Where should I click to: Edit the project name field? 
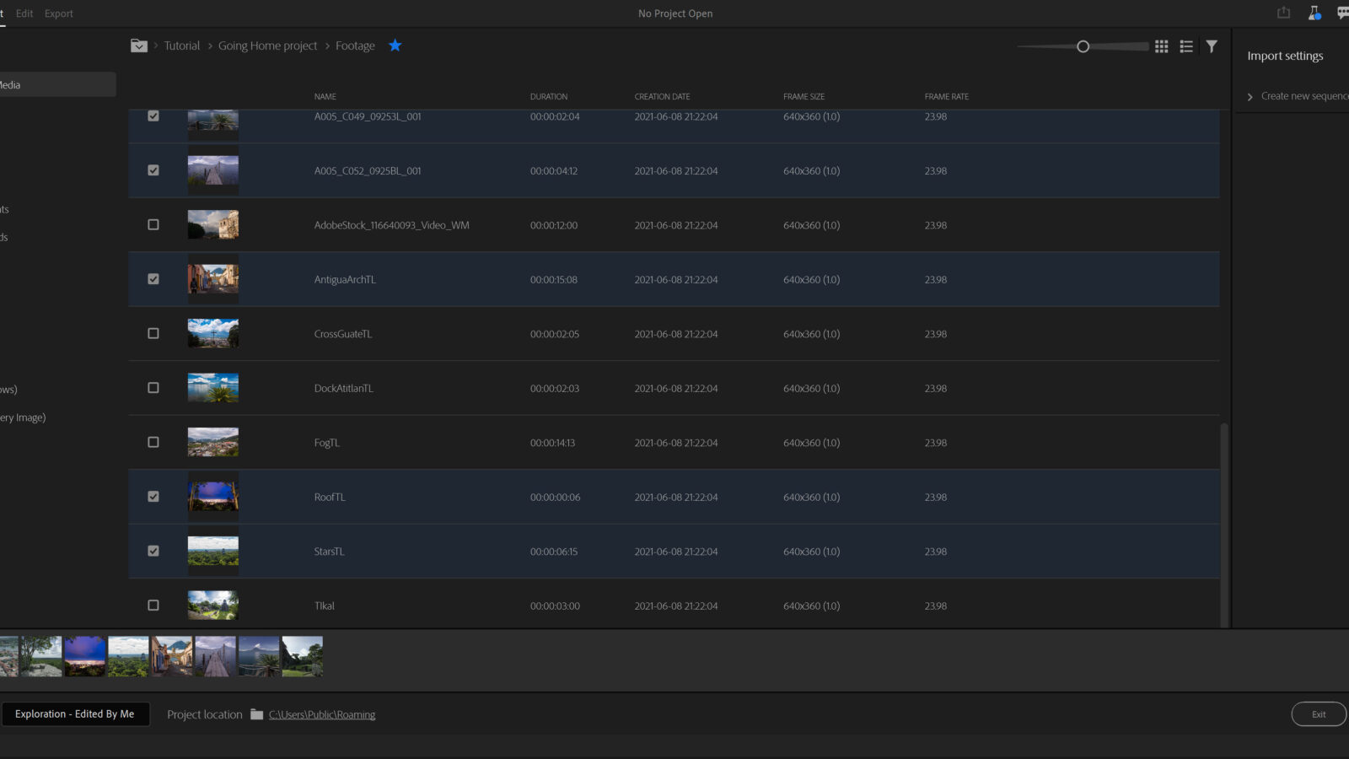(75, 714)
